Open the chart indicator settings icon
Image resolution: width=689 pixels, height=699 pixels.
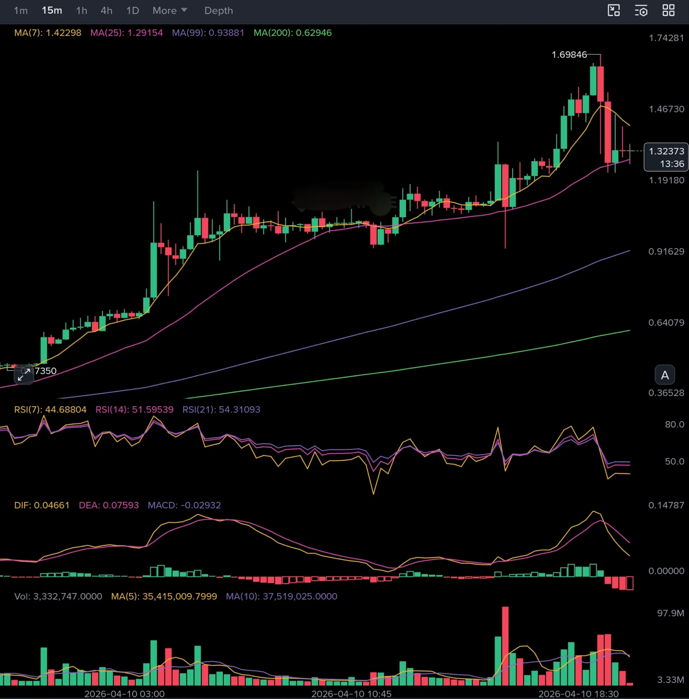[x=641, y=11]
